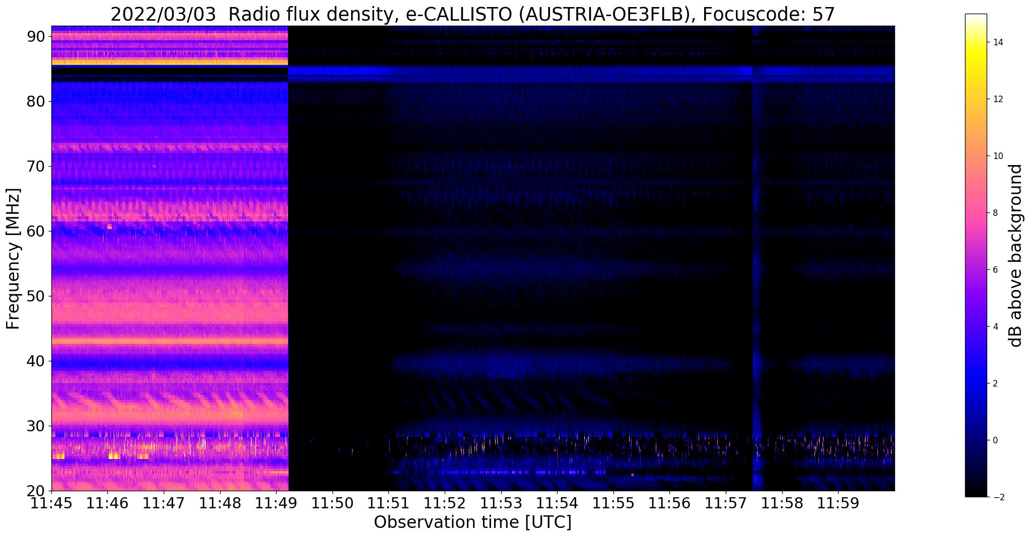The width and height of the screenshot is (1031, 537).
Task: Click the colorbar tick value 4
Action: tap(995, 327)
